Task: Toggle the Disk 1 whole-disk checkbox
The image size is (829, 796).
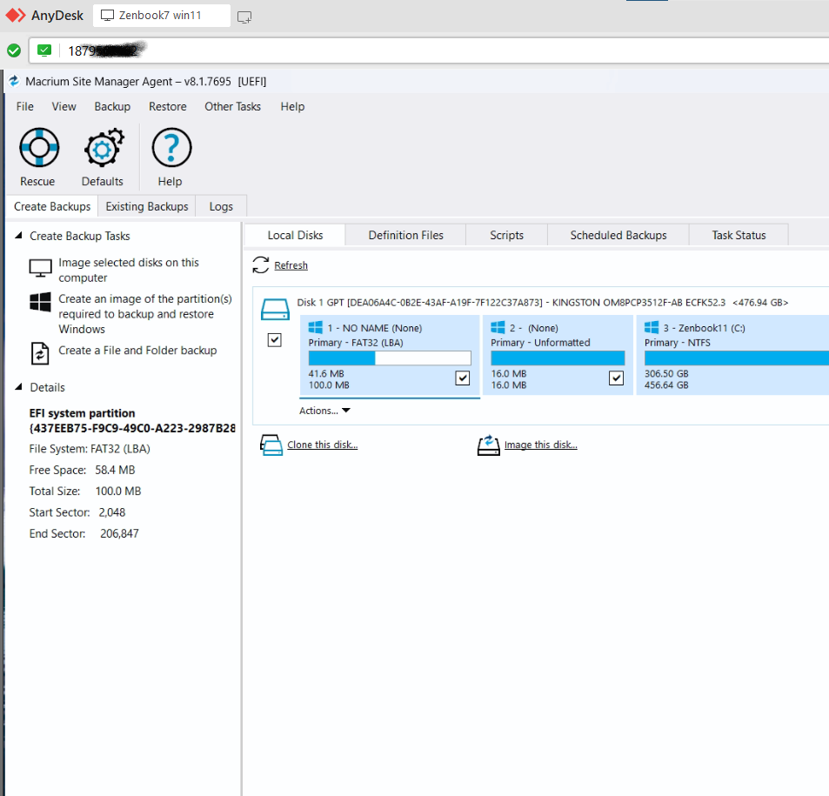Action: coord(274,340)
